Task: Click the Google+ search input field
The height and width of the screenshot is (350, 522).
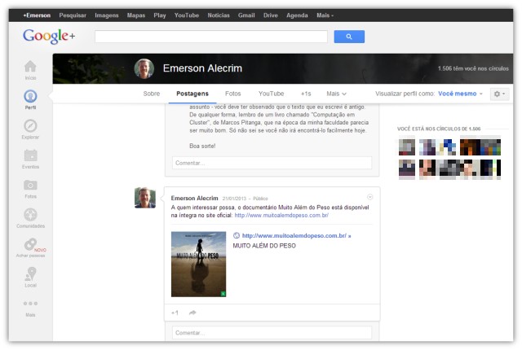Action: click(211, 37)
